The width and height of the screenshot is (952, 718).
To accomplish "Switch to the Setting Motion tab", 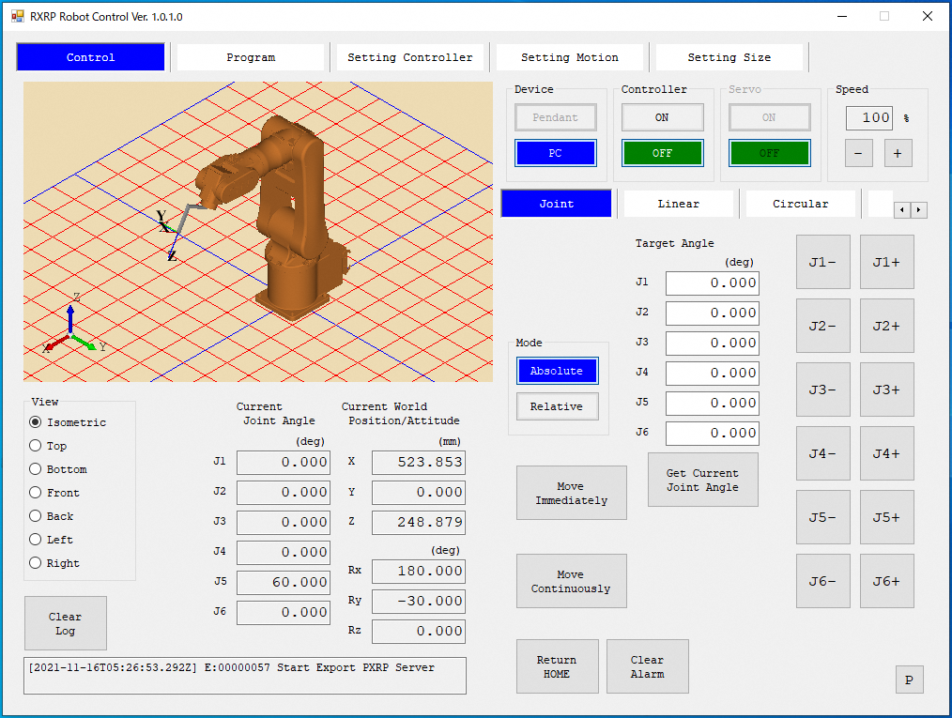I will pos(570,57).
